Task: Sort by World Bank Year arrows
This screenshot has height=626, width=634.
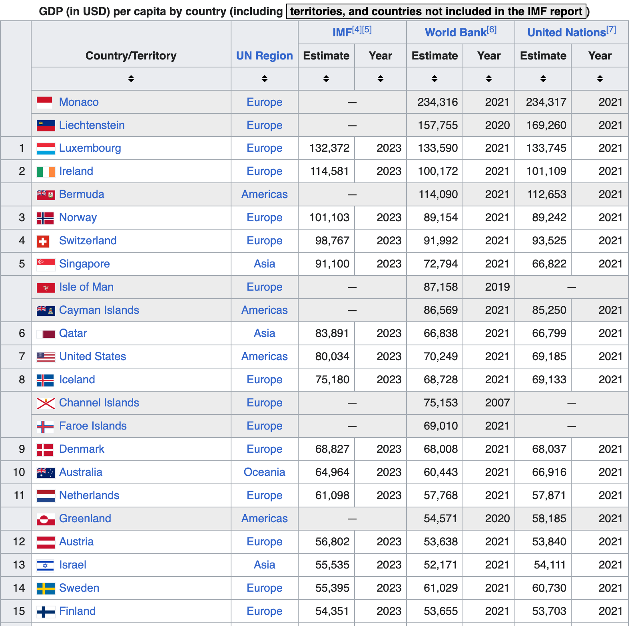Action: (489, 79)
